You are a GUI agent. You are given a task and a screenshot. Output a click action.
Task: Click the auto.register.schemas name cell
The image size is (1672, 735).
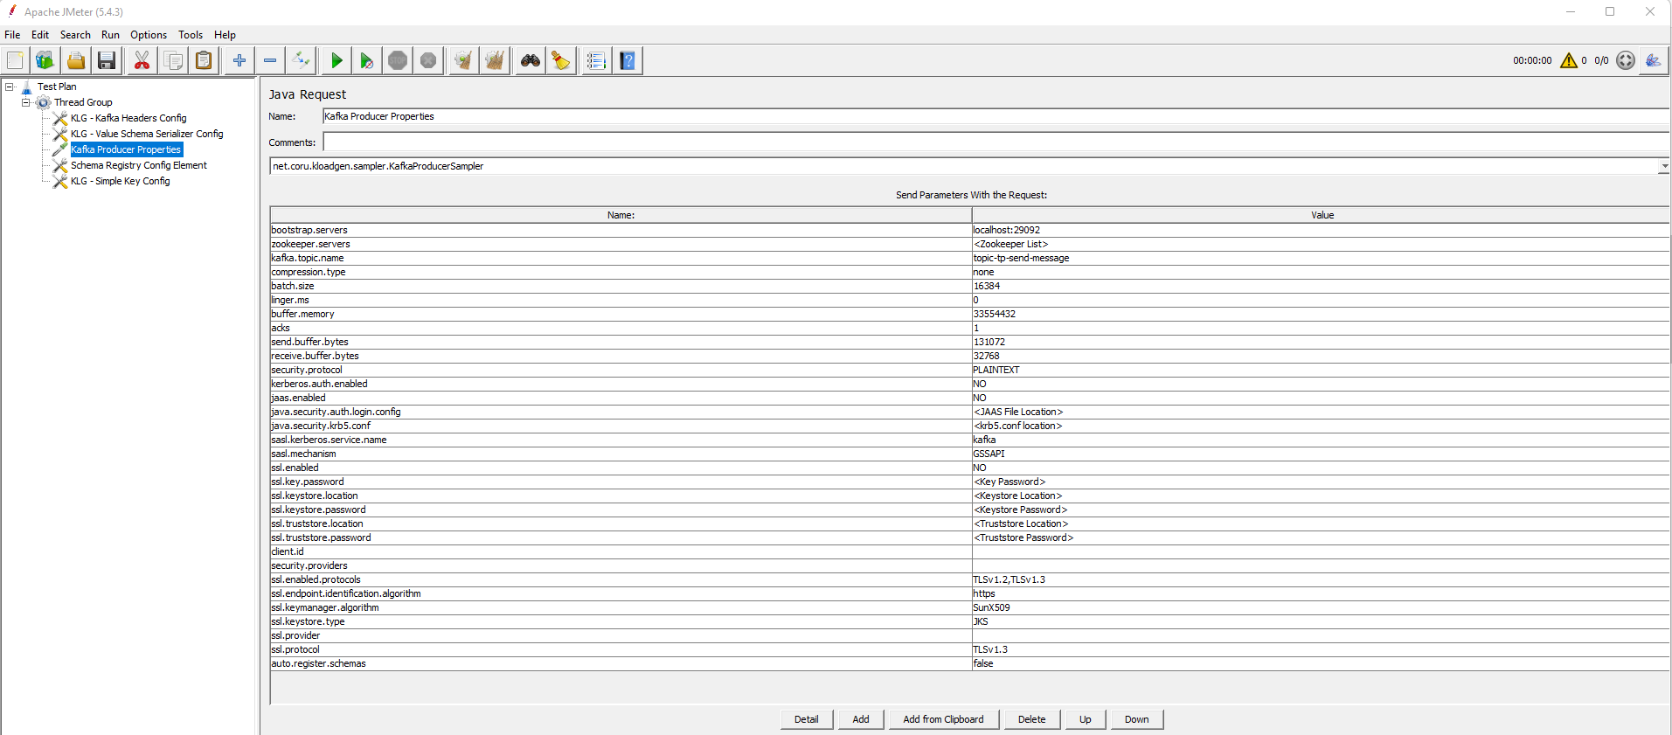621,663
